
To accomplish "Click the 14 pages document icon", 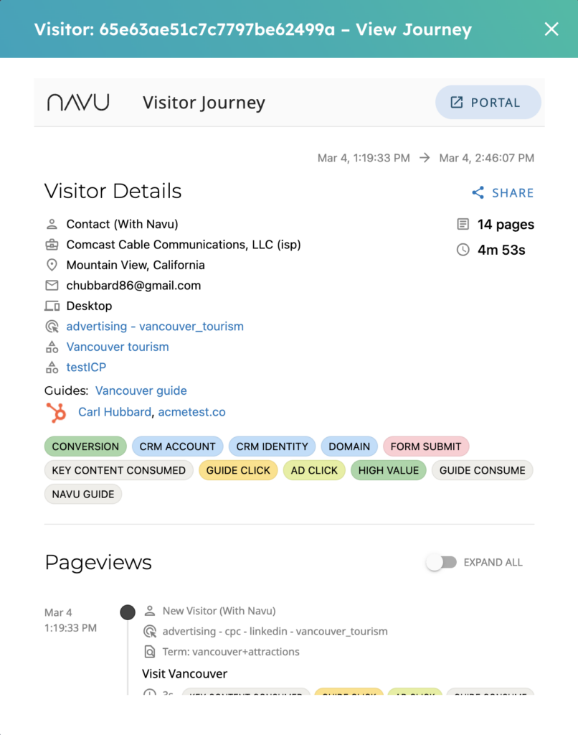I will [463, 225].
